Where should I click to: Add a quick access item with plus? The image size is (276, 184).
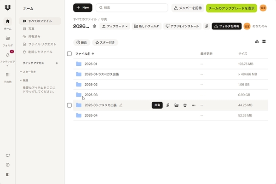[57, 63]
